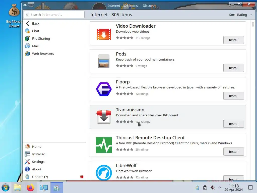This screenshot has width=257, height=193.
Task: Go to the Installed page
Action: pos(54,154)
